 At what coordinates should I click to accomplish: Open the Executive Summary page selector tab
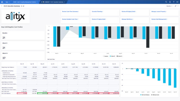[x=53, y=2]
